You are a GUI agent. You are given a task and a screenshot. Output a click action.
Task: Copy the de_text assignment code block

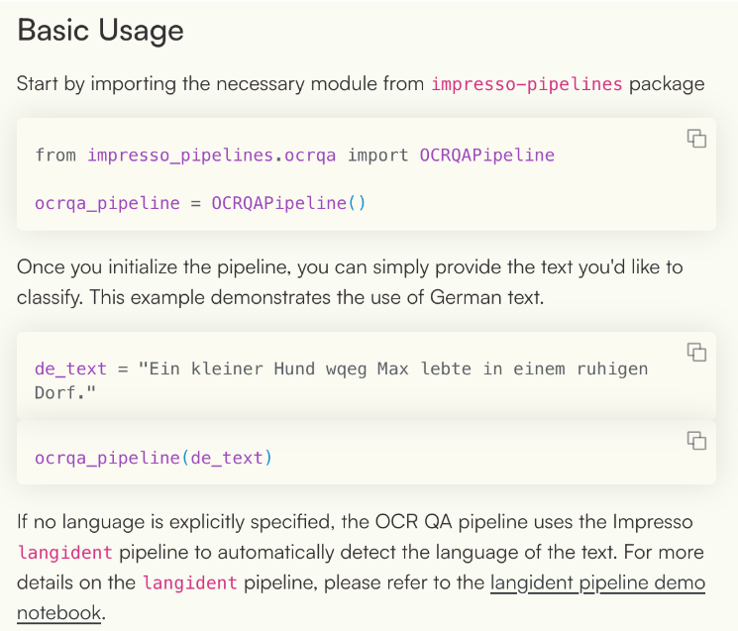click(x=696, y=352)
